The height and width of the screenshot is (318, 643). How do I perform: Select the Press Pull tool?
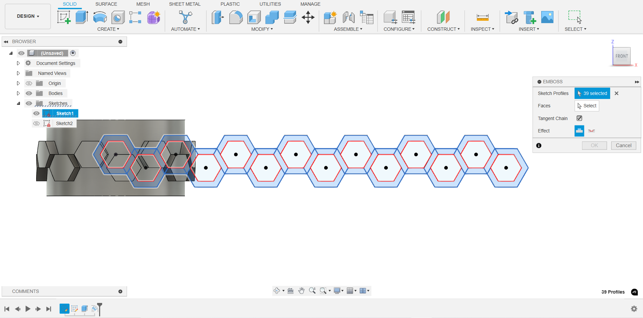(x=218, y=17)
